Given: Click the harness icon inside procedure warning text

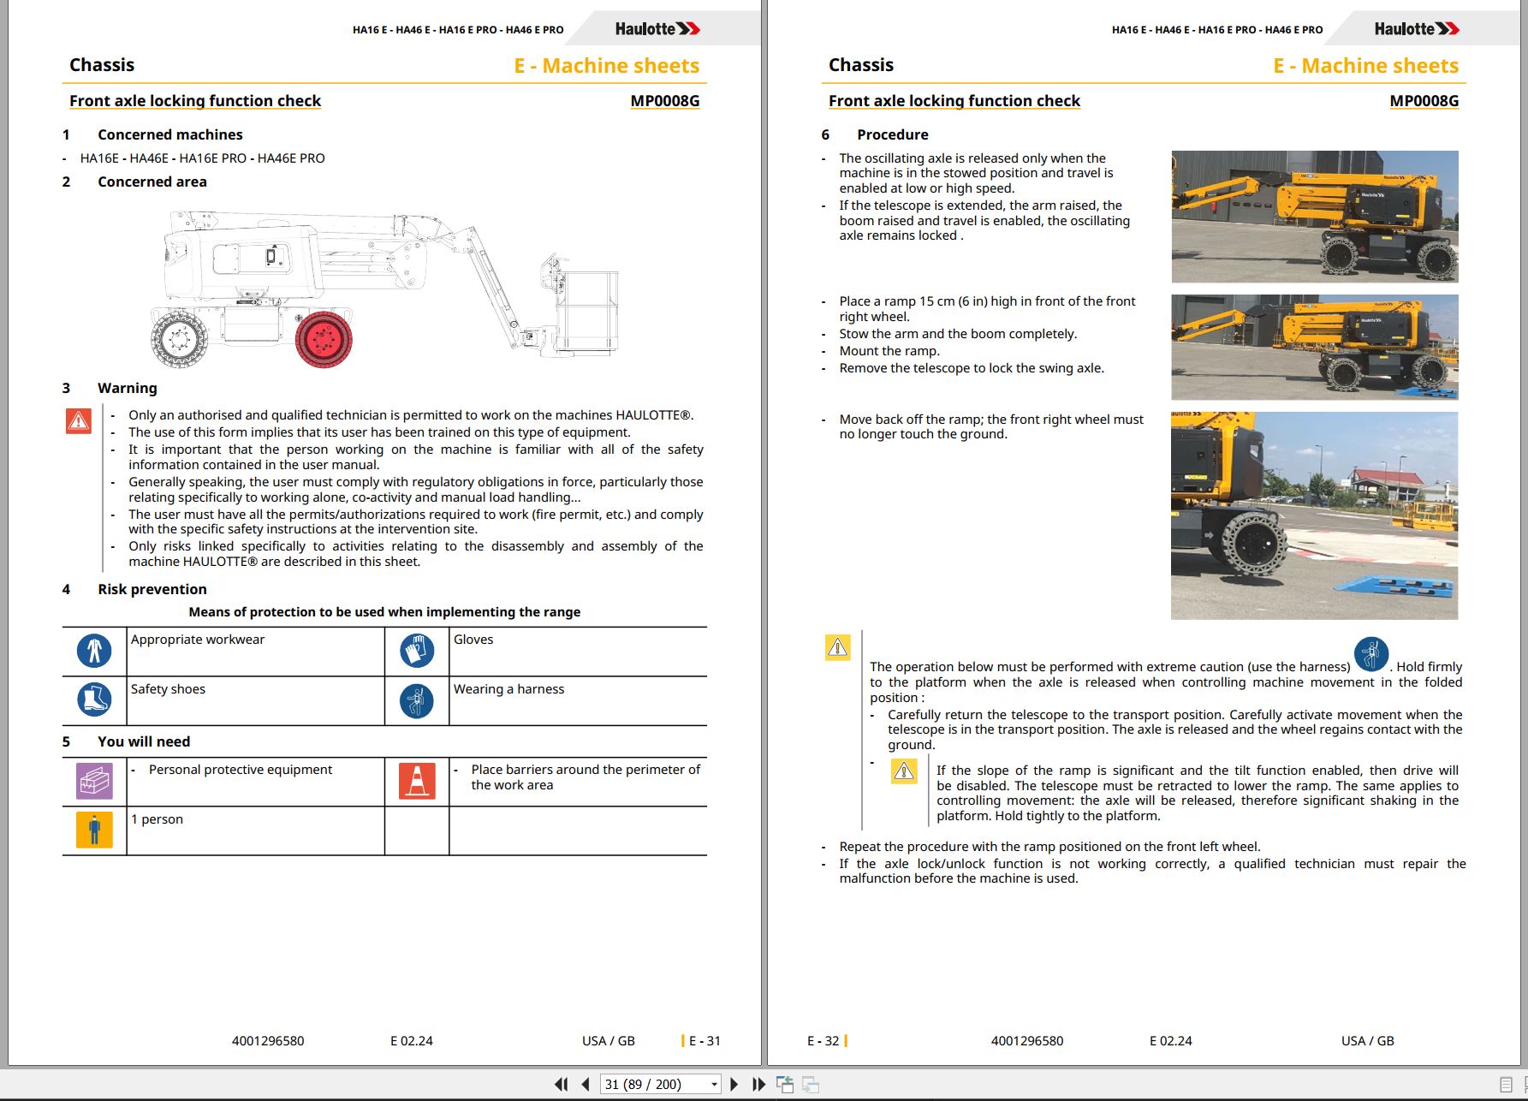Looking at the screenshot, I should tap(1370, 654).
